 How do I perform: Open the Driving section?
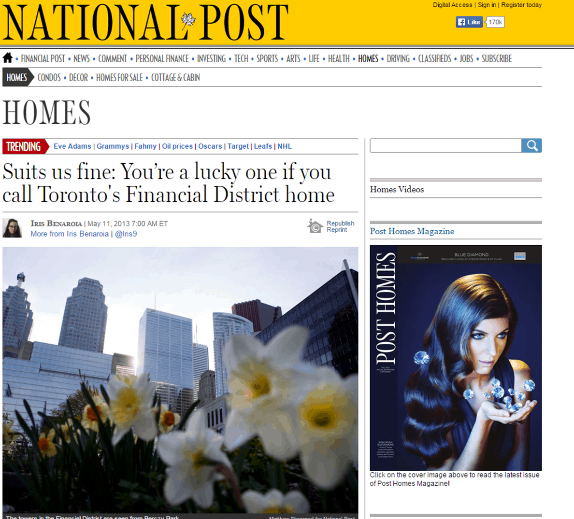pos(398,58)
